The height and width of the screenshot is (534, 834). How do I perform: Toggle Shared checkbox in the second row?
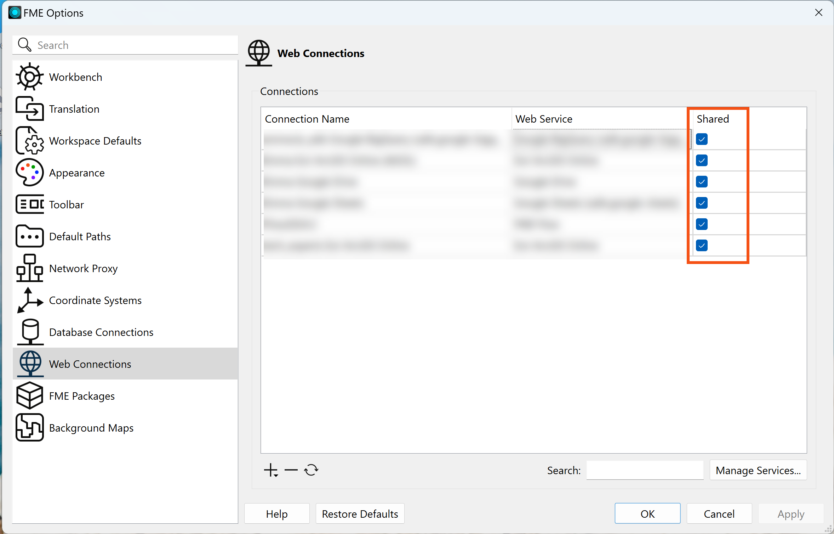tap(702, 161)
